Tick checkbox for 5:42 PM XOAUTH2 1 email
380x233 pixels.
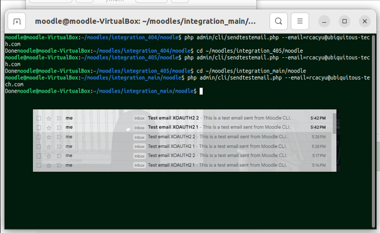click(x=39, y=128)
